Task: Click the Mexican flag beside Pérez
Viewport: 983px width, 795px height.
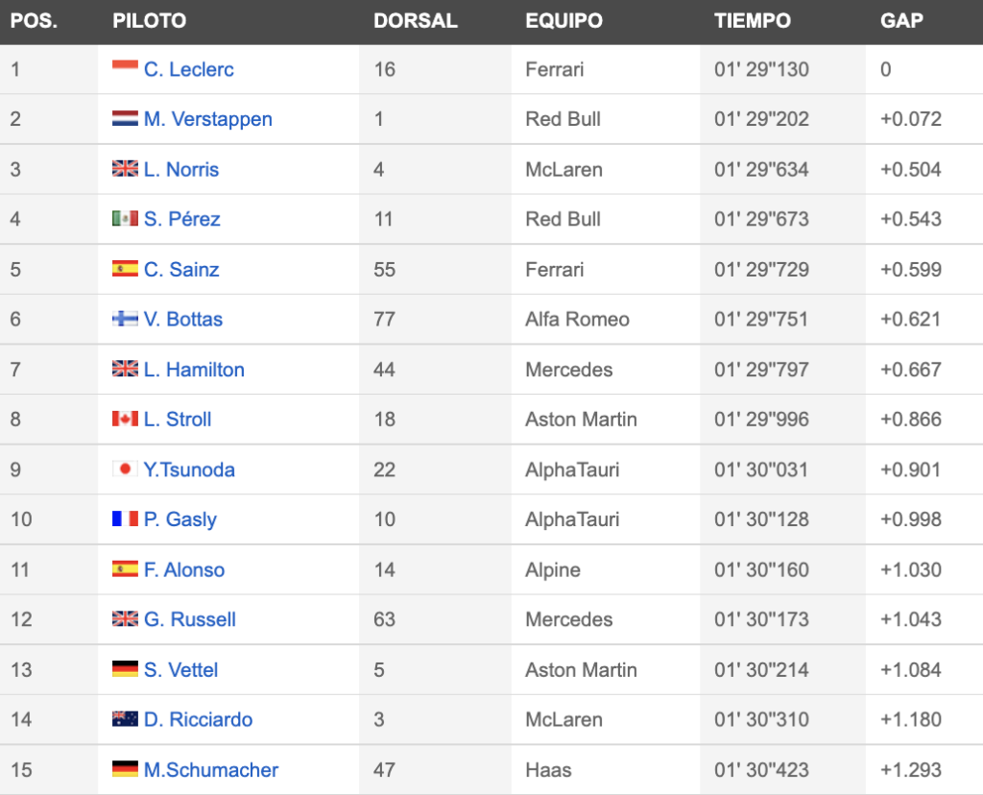Action: (x=125, y=218)
